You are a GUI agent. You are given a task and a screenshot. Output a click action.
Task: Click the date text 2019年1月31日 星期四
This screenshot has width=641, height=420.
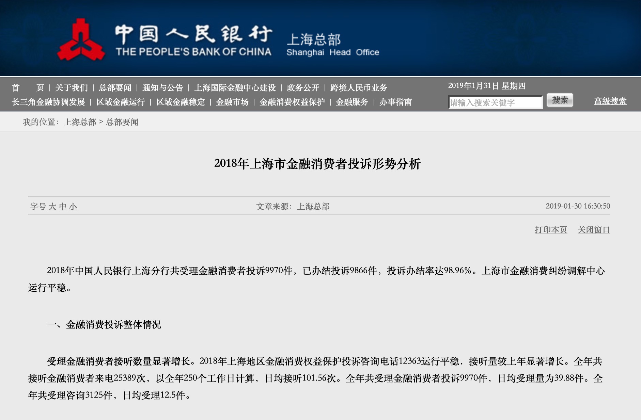tap(487, 86)
